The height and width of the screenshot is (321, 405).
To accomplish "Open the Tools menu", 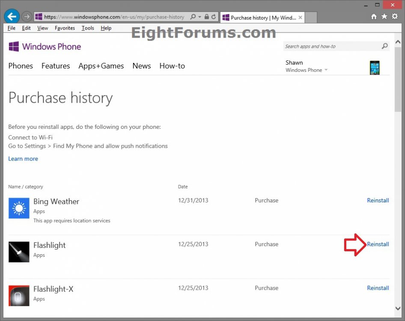I will pos(88,28).
